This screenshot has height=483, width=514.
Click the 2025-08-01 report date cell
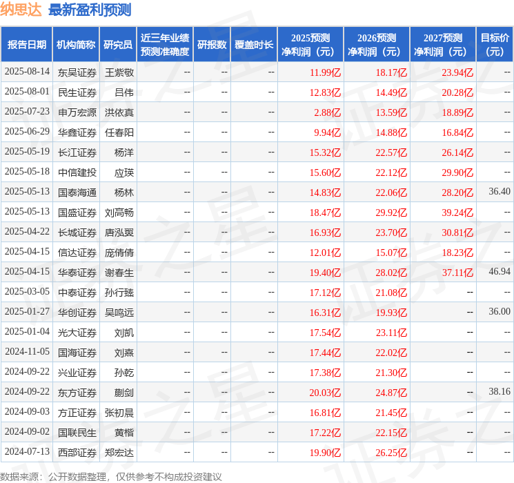[x=27, y=92]
